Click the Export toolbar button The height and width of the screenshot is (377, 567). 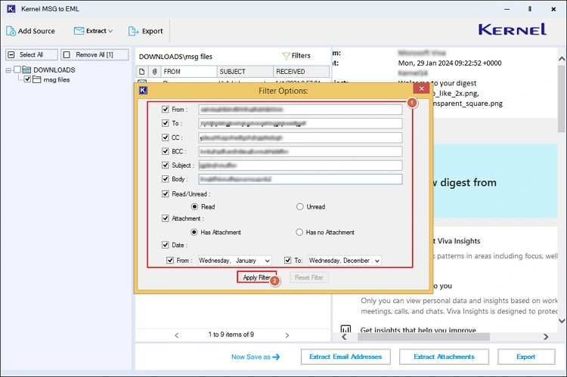[x=145, y=31]
